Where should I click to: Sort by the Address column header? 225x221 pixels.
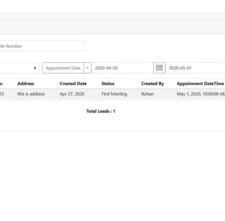pos(25,84)
